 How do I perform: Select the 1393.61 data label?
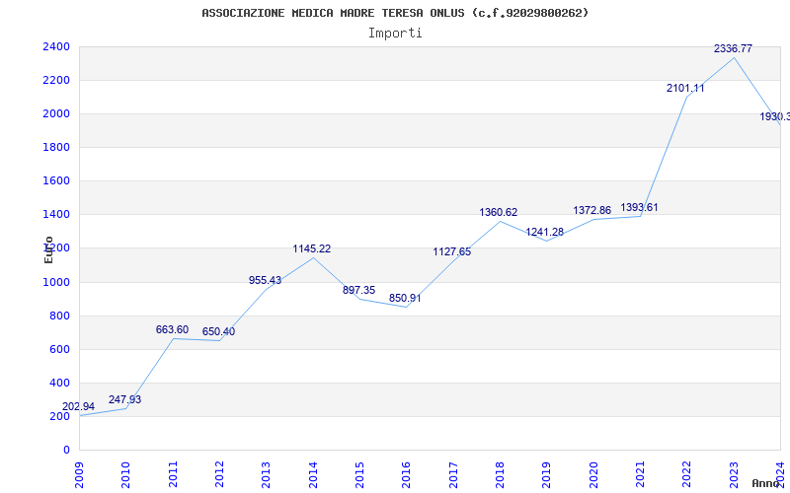(x=639, y=207)
